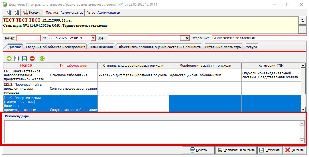The image size is (309, 157).
Task: Click Опухоли мочевыделительной системы cell
Action: (x=271, y=75)
